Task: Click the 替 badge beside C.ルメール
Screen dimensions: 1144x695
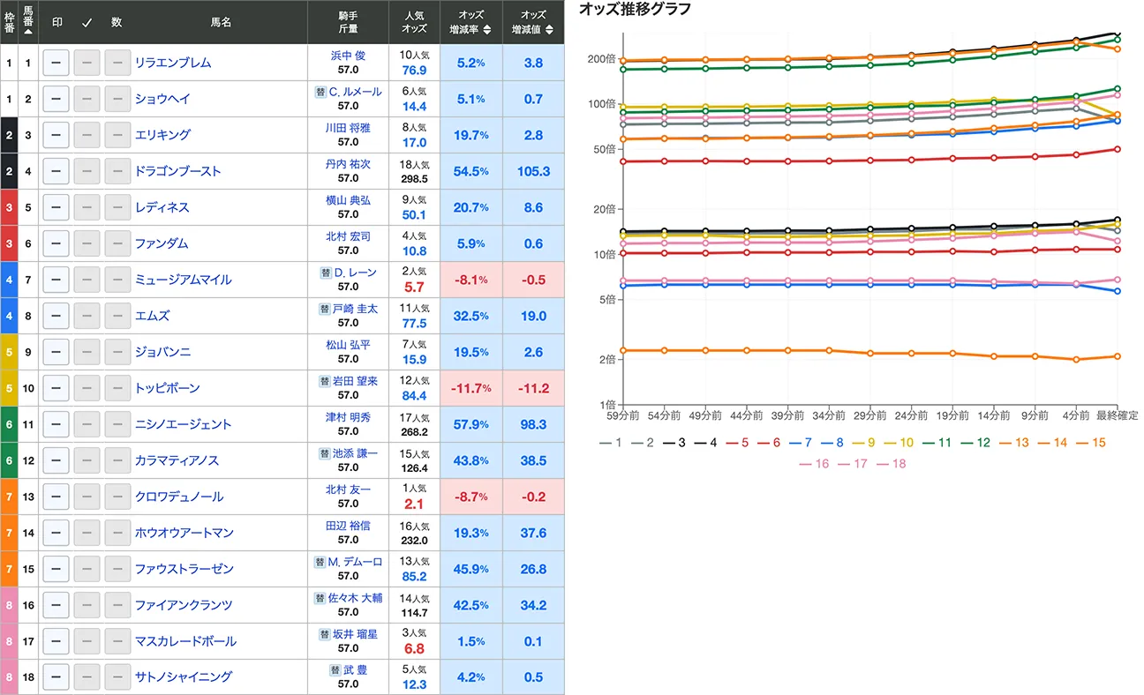Action: 320,92
